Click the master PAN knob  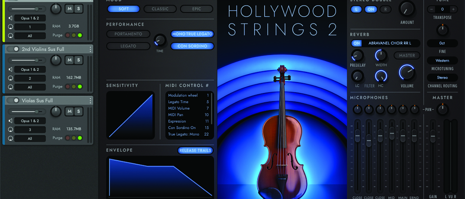click(442, 109)
